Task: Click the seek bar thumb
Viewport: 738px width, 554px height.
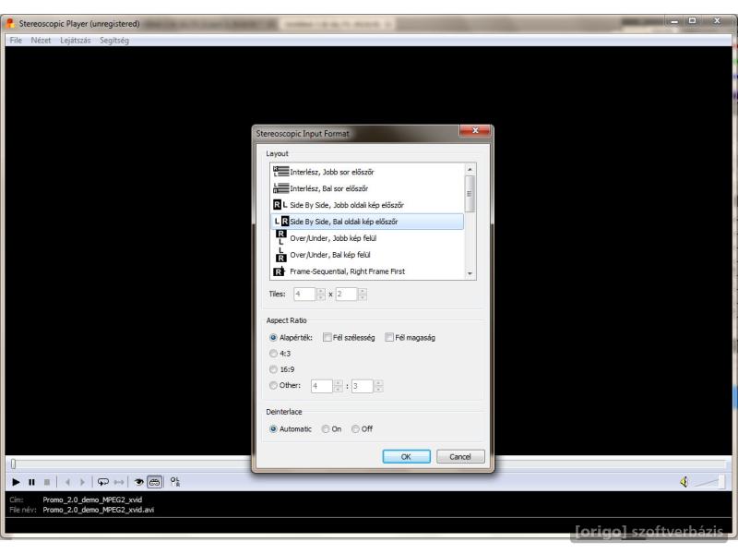Action: pos(14,464)
